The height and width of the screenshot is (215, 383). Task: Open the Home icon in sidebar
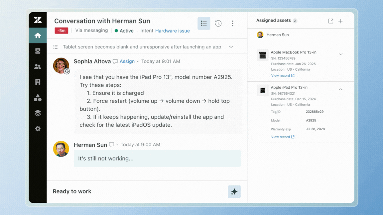point(38,36)
